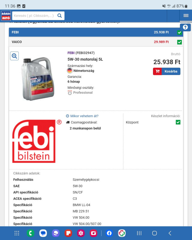Screen dimensions: 192x240
Task: Click the FEBI row price 25.938 Ft
Action: [x=161, y=32]
